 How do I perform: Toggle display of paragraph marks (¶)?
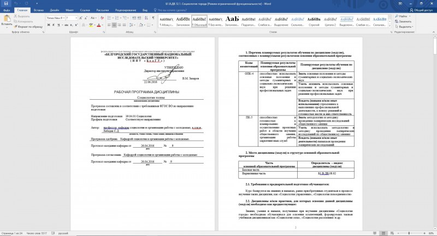pyautogui.click(x=153, y=18)
